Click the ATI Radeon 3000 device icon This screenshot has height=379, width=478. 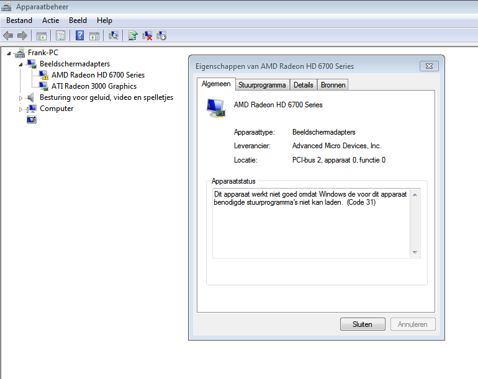[43, 86]
